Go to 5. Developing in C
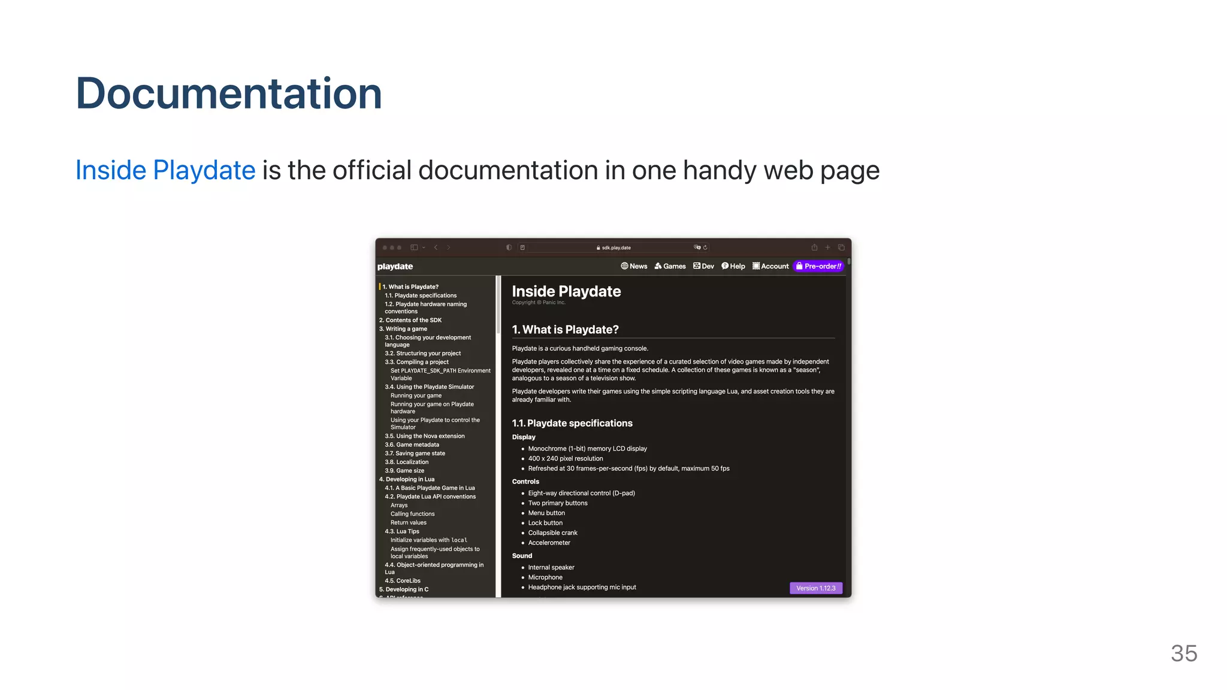1227x690 pixels. click(x=404, y=590)
